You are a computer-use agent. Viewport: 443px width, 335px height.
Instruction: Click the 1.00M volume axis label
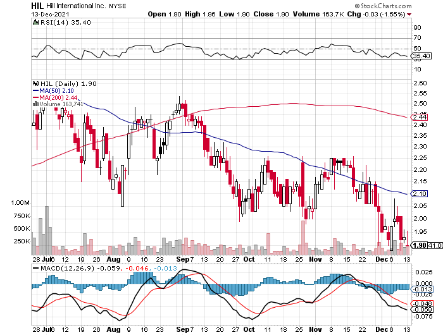20,203
